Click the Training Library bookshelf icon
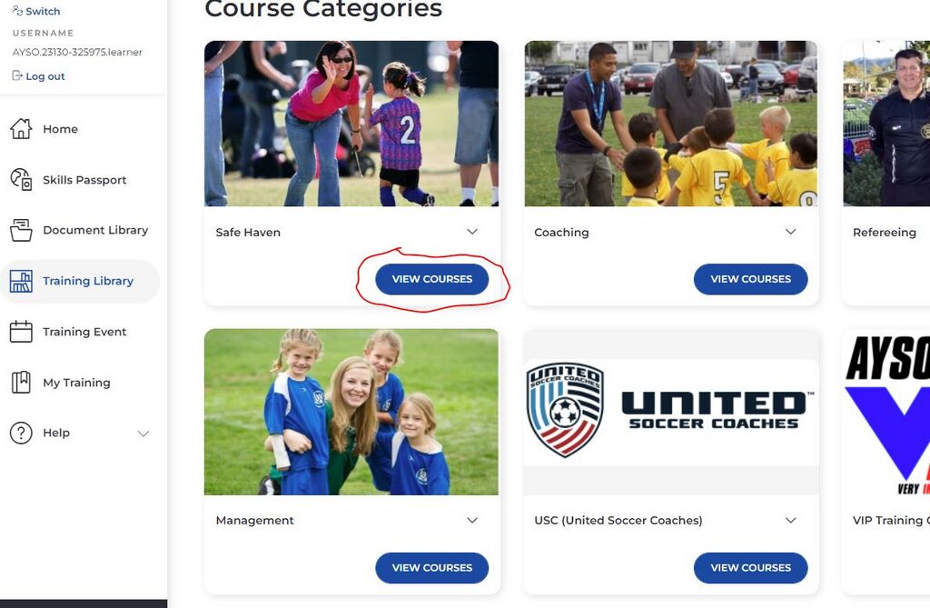Image resolution: width=930 pixels, height=608 pixels. click(21, 281)
